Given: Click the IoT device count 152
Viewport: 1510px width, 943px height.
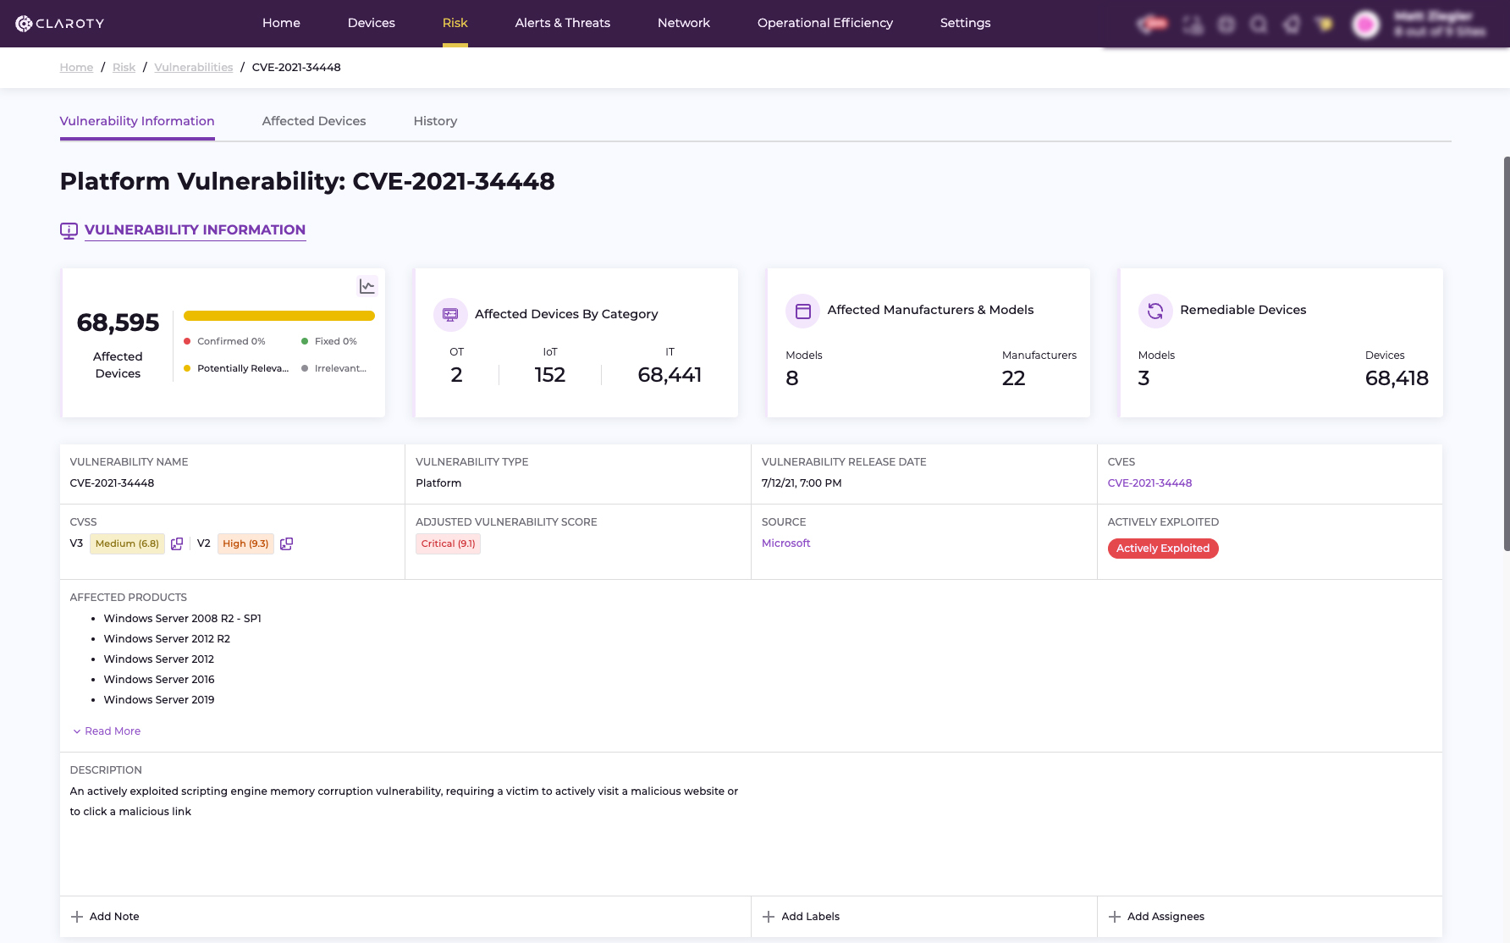Looking at the screenshot, I should pos(550,375).
